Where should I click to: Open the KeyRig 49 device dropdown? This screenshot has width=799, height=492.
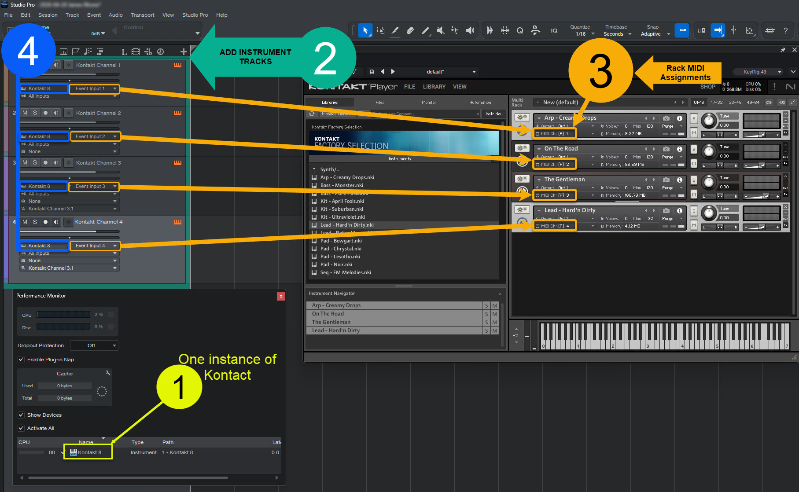758,72
